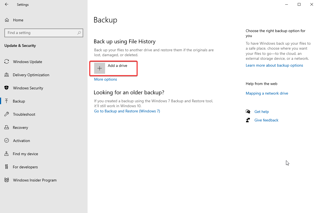This screenshot has height=213, width=318.
Task: Learn more about backup options
Action: pyautogui.click(x=274, y=65)
